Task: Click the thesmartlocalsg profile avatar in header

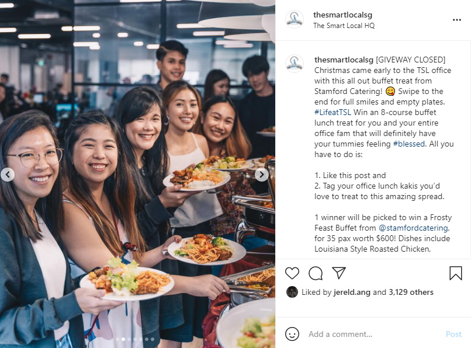Action: coord(294,19)
